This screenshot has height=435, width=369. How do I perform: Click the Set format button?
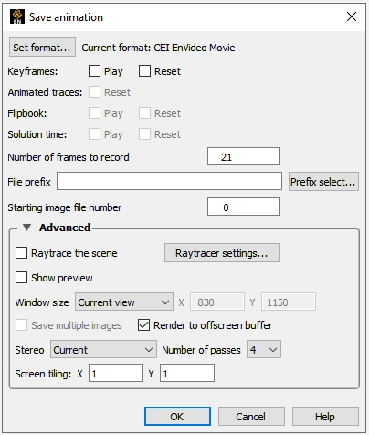click(42, 48)
